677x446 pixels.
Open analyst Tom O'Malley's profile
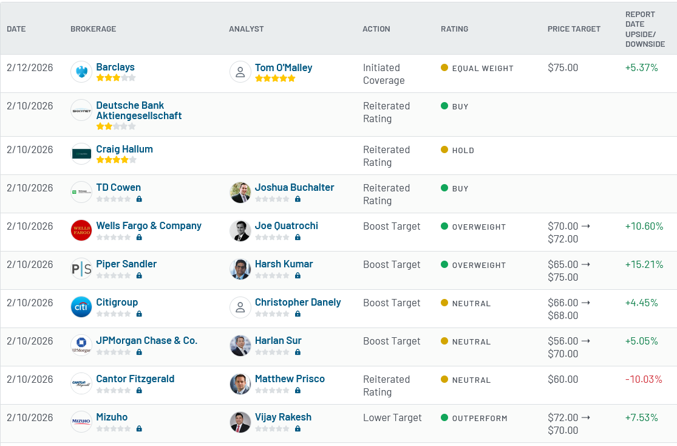click(x=283, y=67)
